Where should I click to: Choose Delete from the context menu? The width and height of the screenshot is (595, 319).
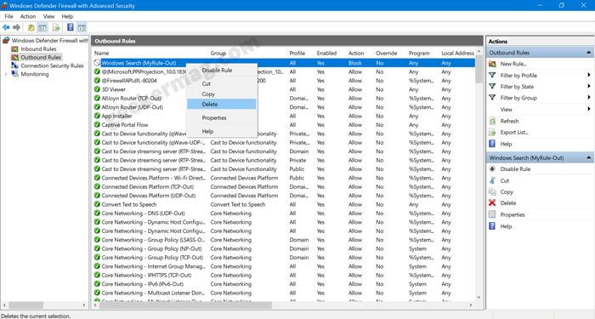pos(222,104)
